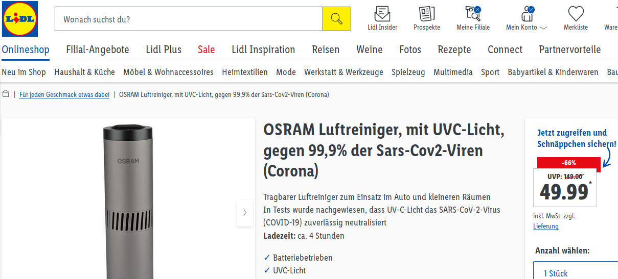Open Filial-Angebote tab
The image size is (618, 279).
pyautogui.click(x=98, y=49)
